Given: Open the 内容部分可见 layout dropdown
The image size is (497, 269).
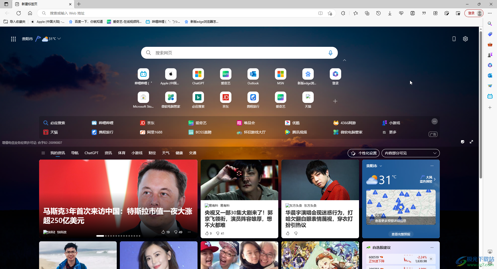Looking at the screenshot, I should (411, 153).
